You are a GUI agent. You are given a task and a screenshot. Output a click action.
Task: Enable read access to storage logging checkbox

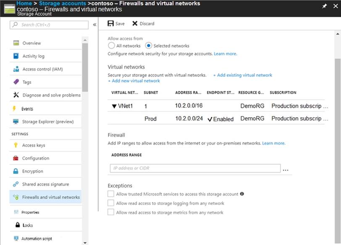pyautogui.click(x=111, y=203)
